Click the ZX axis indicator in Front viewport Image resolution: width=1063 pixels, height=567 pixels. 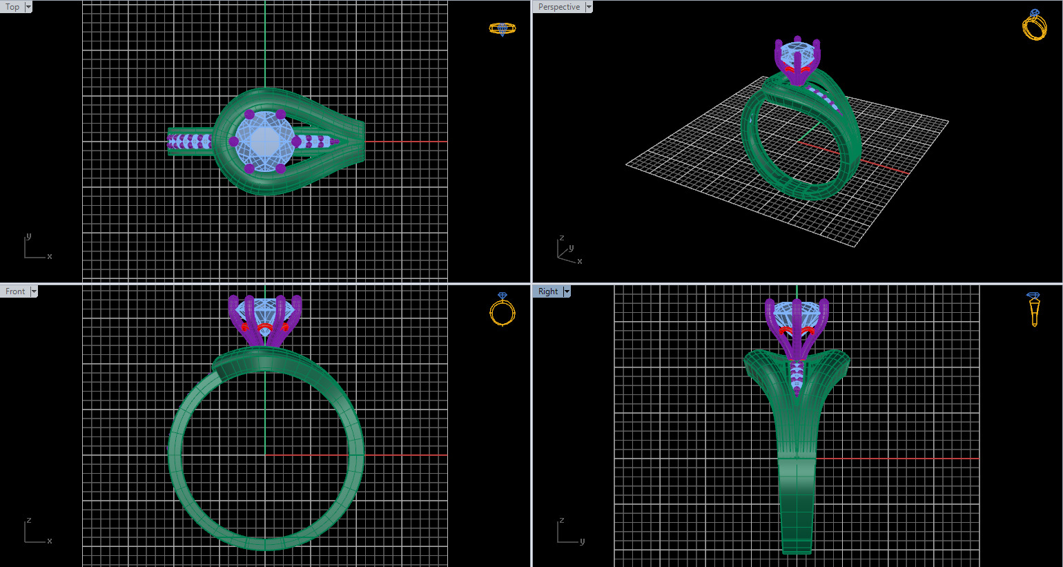[37, 530]
